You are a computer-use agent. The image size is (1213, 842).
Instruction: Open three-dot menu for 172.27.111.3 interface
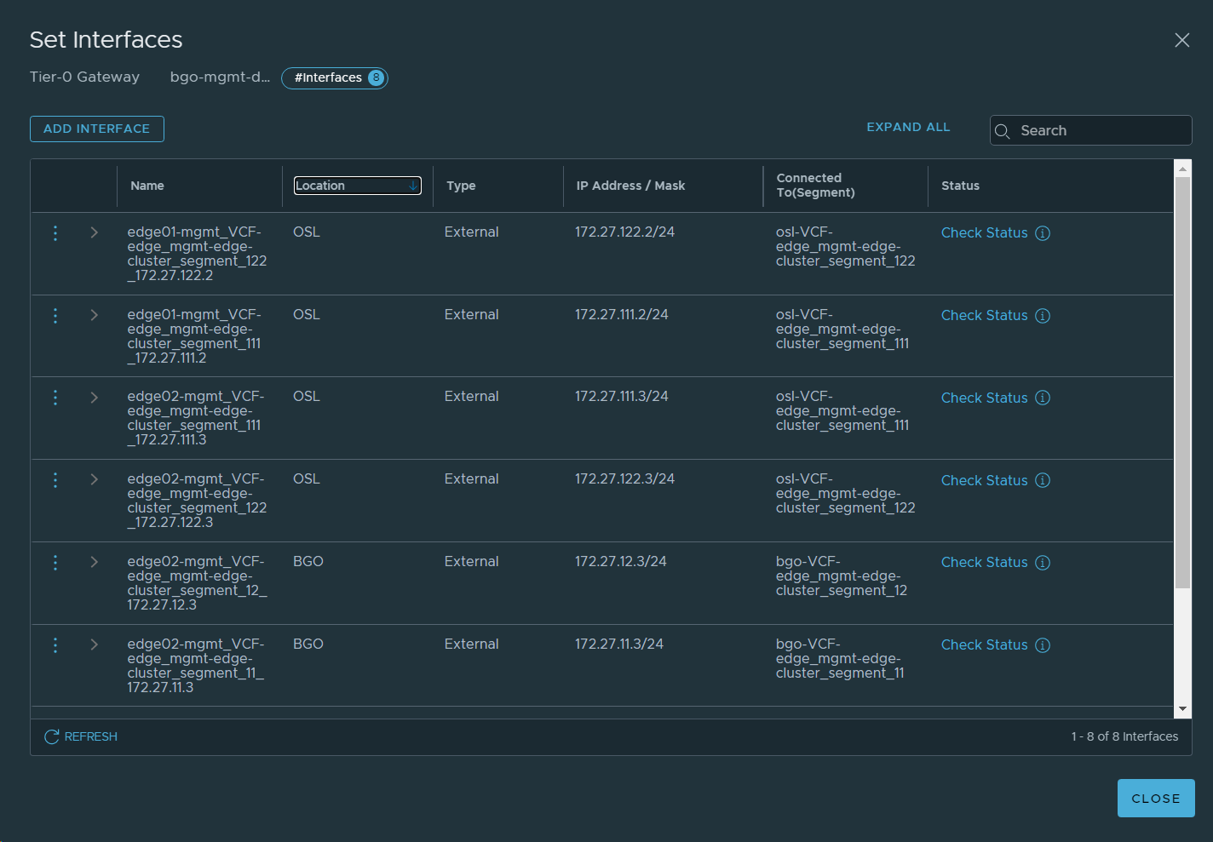coord(55,398)
